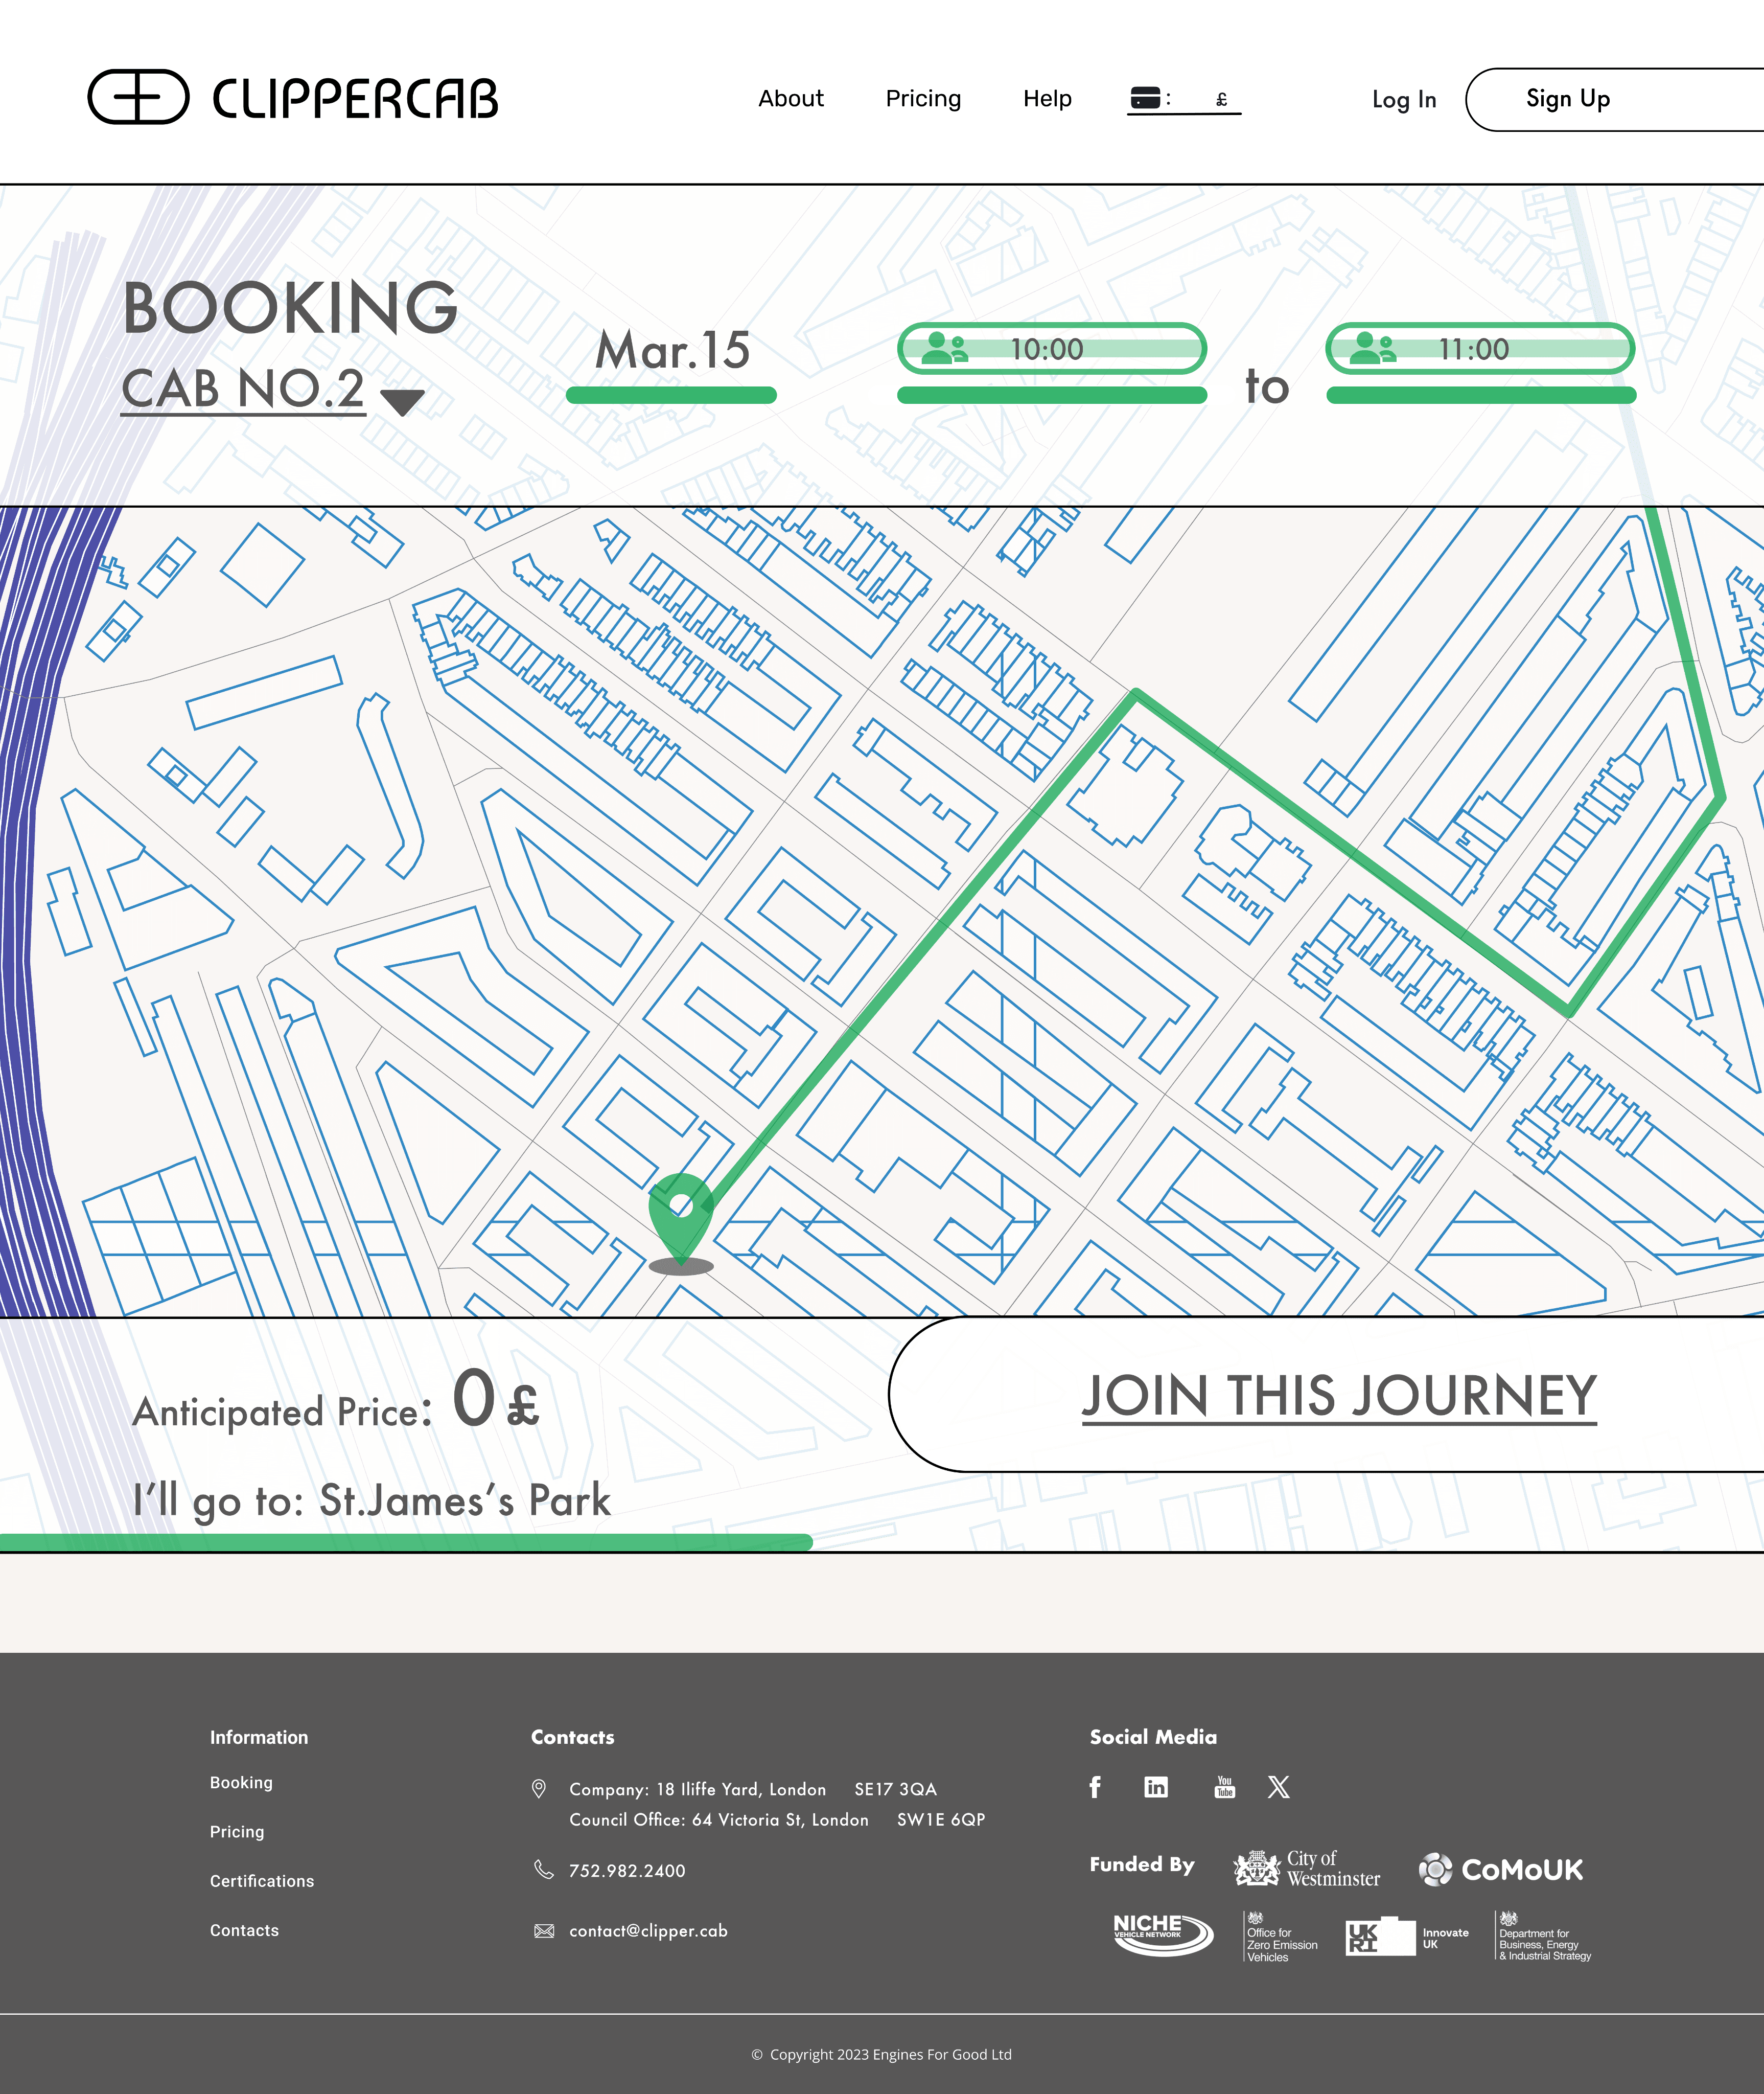Open Booking link in the footer

241,1783
